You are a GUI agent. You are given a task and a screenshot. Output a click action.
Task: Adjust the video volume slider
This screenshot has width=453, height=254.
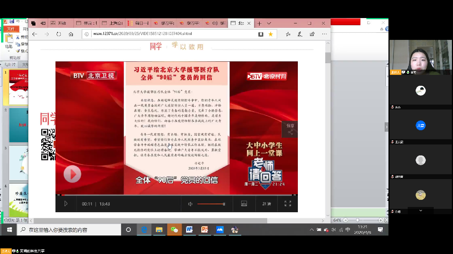pos(211,204)
